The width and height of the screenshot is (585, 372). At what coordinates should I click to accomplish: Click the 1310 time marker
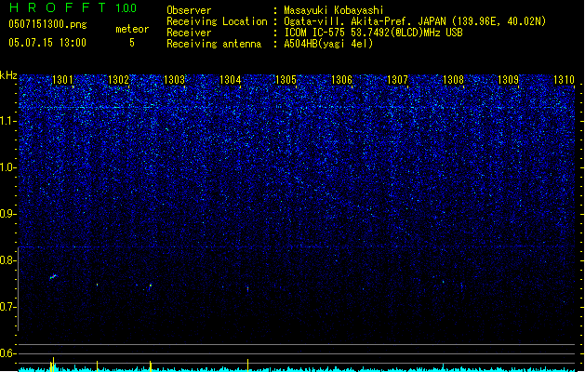point(564,80)
